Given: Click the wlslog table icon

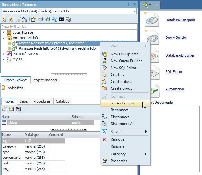Looking at the screenshot, I should [x=4, y=122].
